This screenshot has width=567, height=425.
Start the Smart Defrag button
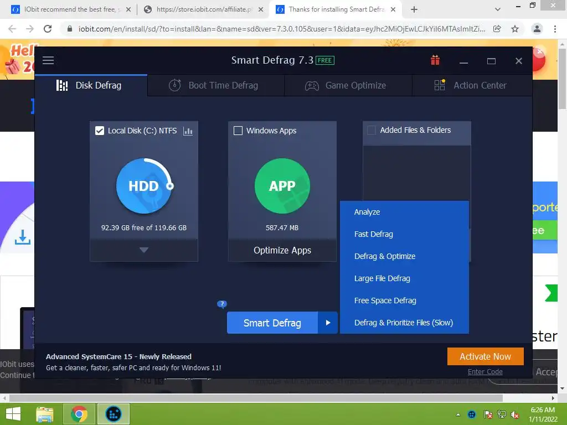(272, 323)
